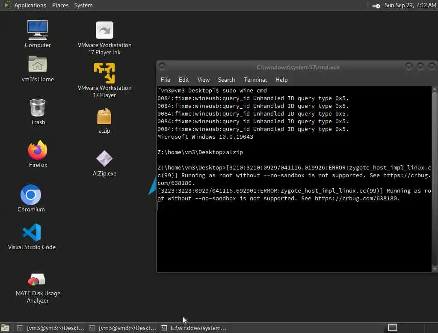The width and height of the screenshot is (438, 333).
Task: Select VMware Workstation 17 Player.lnk shortcut
Action: (104, 38)
